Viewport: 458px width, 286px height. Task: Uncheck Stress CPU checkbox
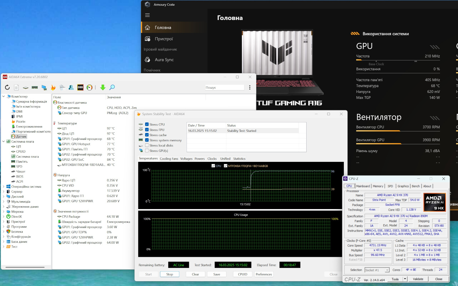(x=147, y=124)
